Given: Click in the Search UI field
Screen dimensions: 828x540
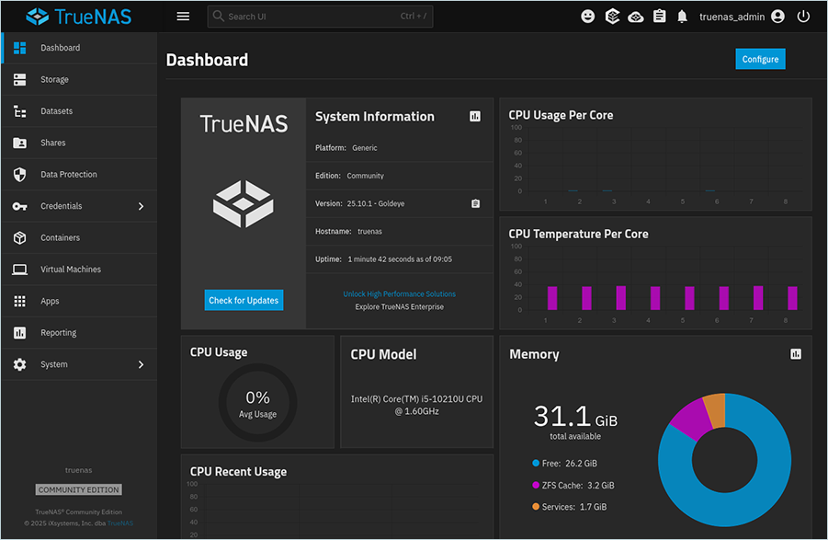Looking at the screenshot, I should [312, 17].
